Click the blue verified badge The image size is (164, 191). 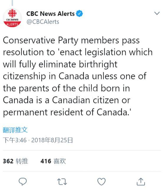(79, 14)
